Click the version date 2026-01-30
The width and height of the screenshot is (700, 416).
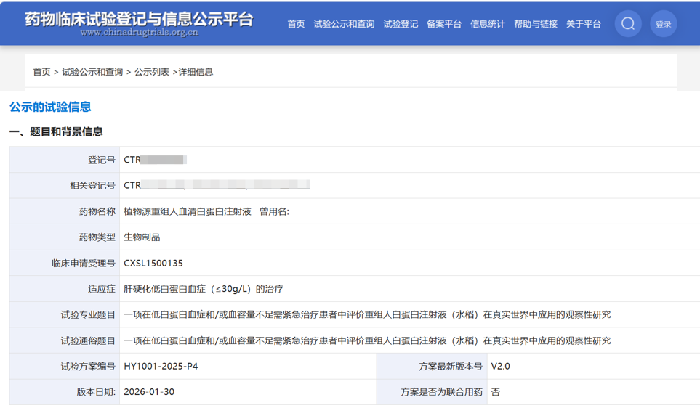149,392
